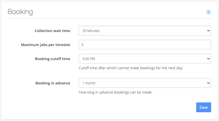Select the '4:00 PM' value text
Viewport: 219px width, 121px height.
tap(89, 59)
